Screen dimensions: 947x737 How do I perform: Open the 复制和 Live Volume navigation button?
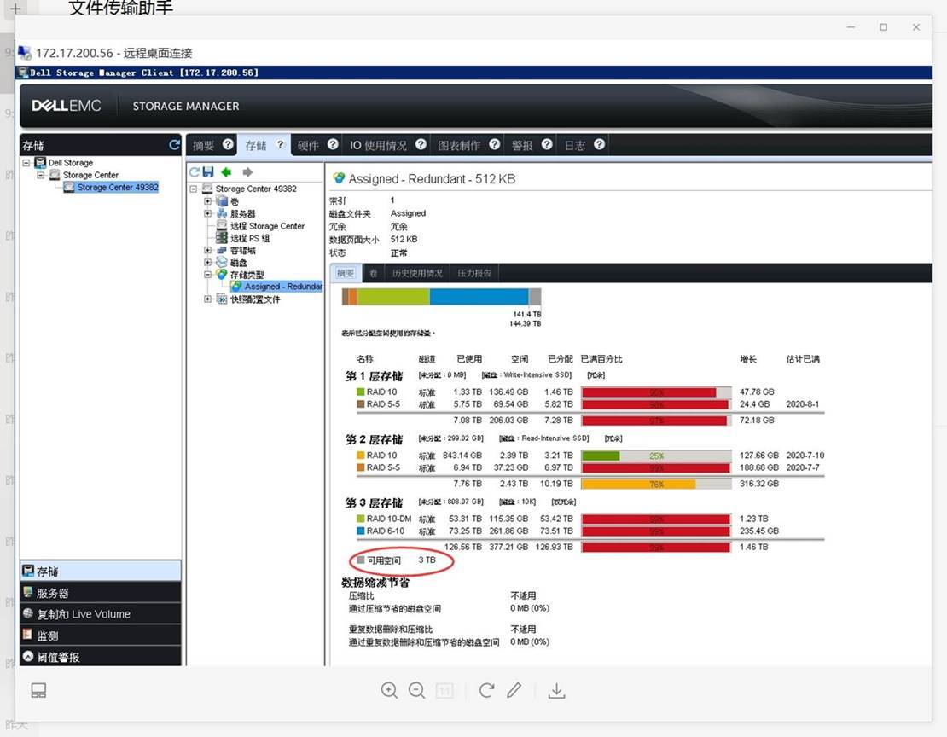[101, 614]
